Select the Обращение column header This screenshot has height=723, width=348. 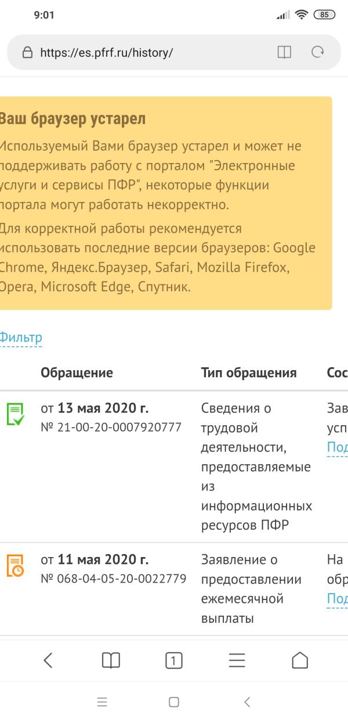[77, 373]
